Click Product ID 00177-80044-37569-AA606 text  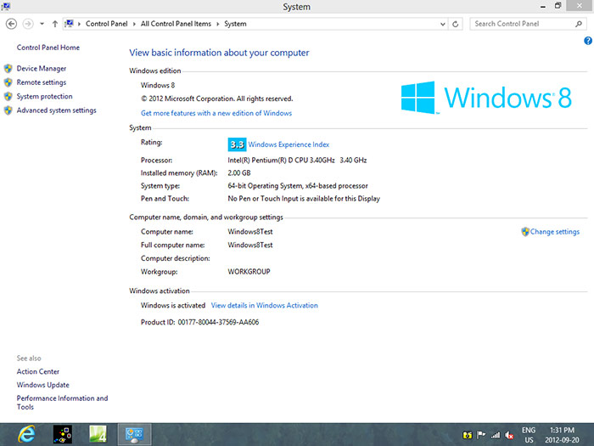click(200, 322)
